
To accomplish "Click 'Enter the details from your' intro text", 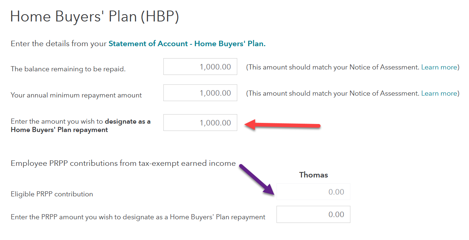I will click(59, 44).
